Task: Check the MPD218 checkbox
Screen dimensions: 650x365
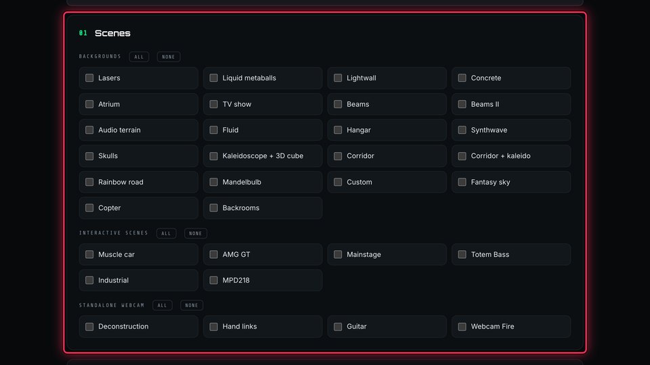Action: click(x=213, y=280)
